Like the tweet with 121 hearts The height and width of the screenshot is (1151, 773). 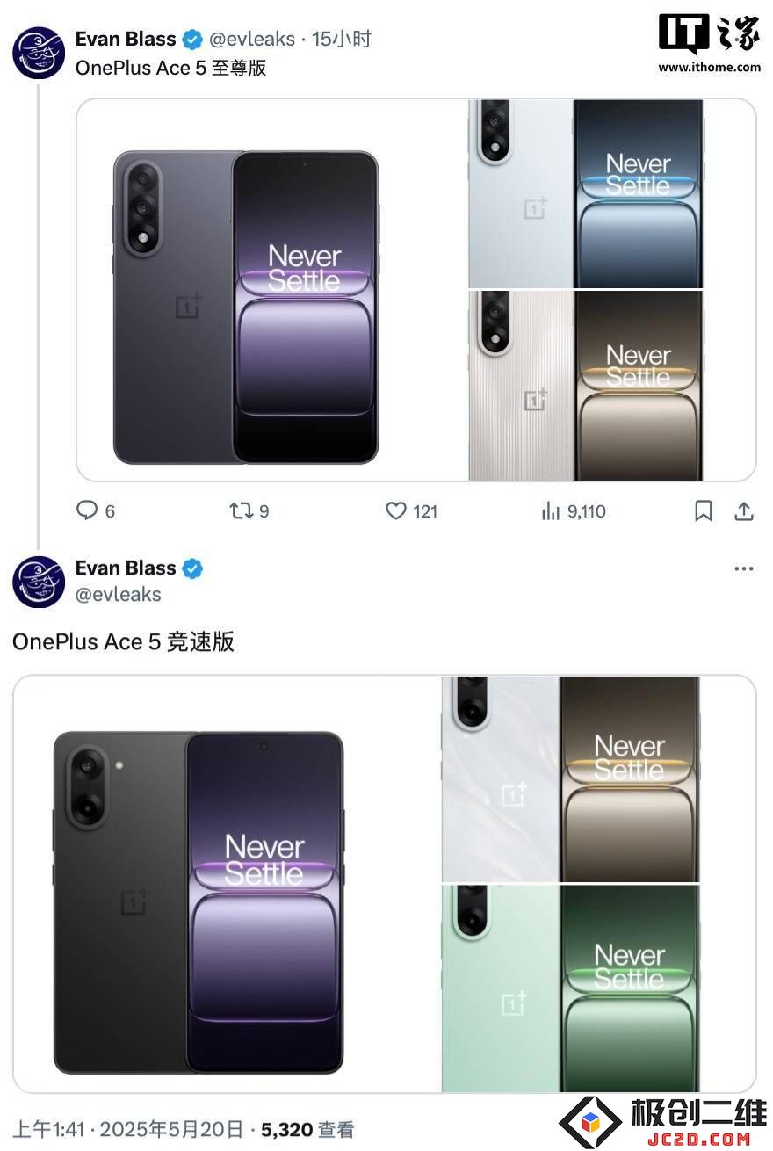396,510
